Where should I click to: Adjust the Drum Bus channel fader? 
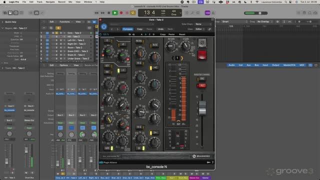point(26,150)
